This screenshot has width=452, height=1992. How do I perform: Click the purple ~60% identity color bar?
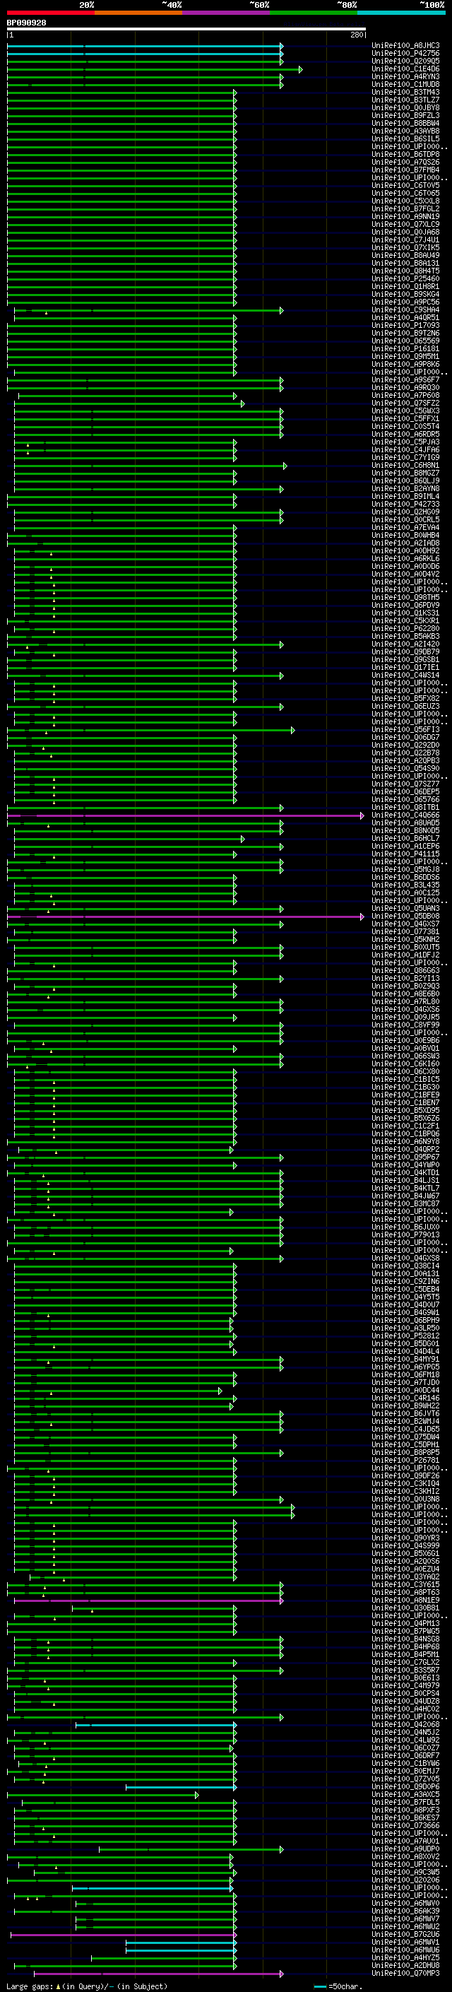click(227, 13)
